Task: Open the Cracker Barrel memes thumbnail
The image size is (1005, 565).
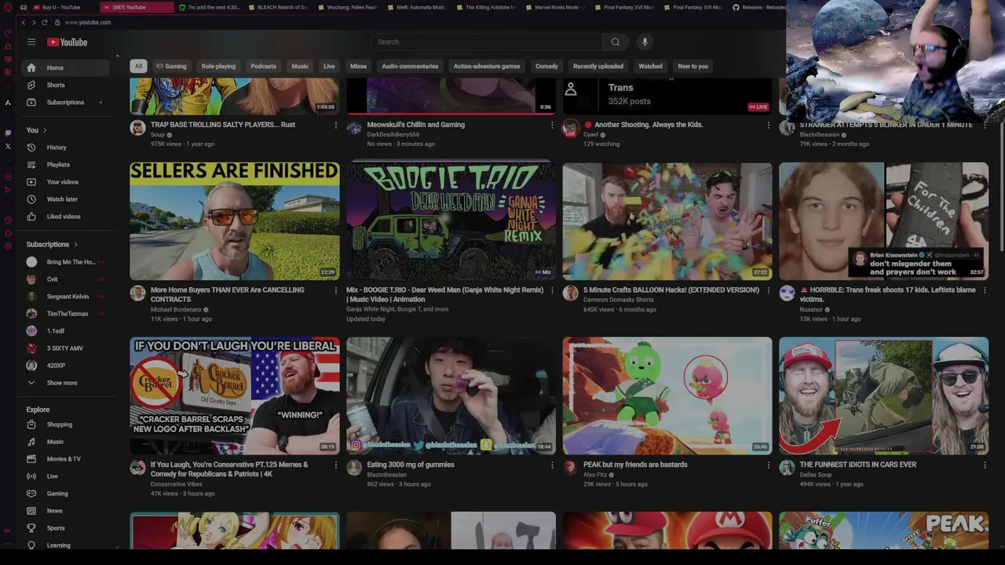Action: [235, 396]
